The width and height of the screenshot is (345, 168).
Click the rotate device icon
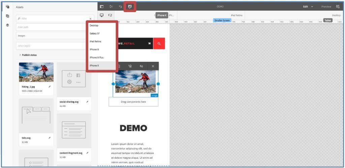[110, 15]
